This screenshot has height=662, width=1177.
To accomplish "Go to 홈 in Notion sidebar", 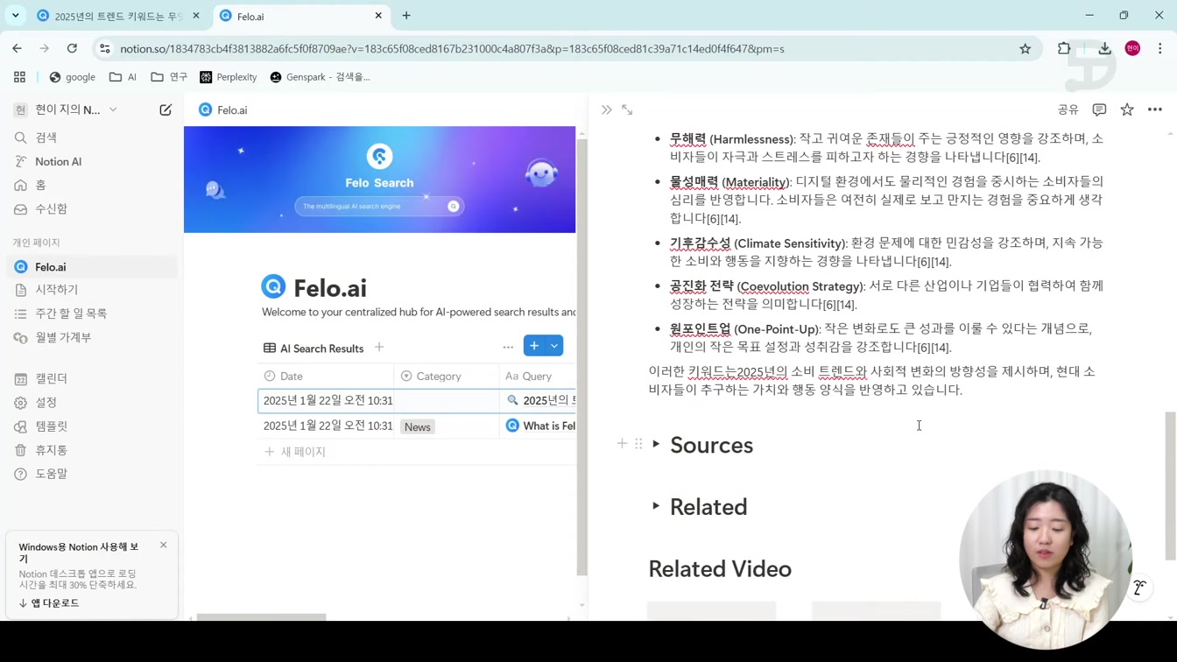I will click(x=40, y=185).
